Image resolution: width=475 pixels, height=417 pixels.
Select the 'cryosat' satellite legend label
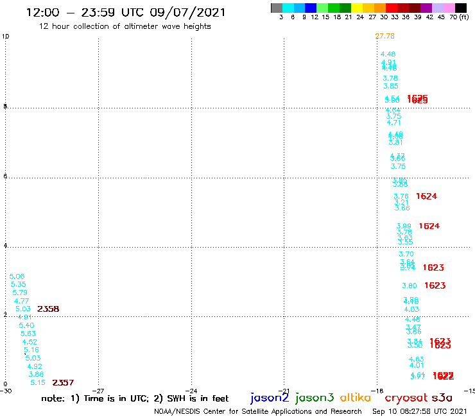[x=406, y=398]
